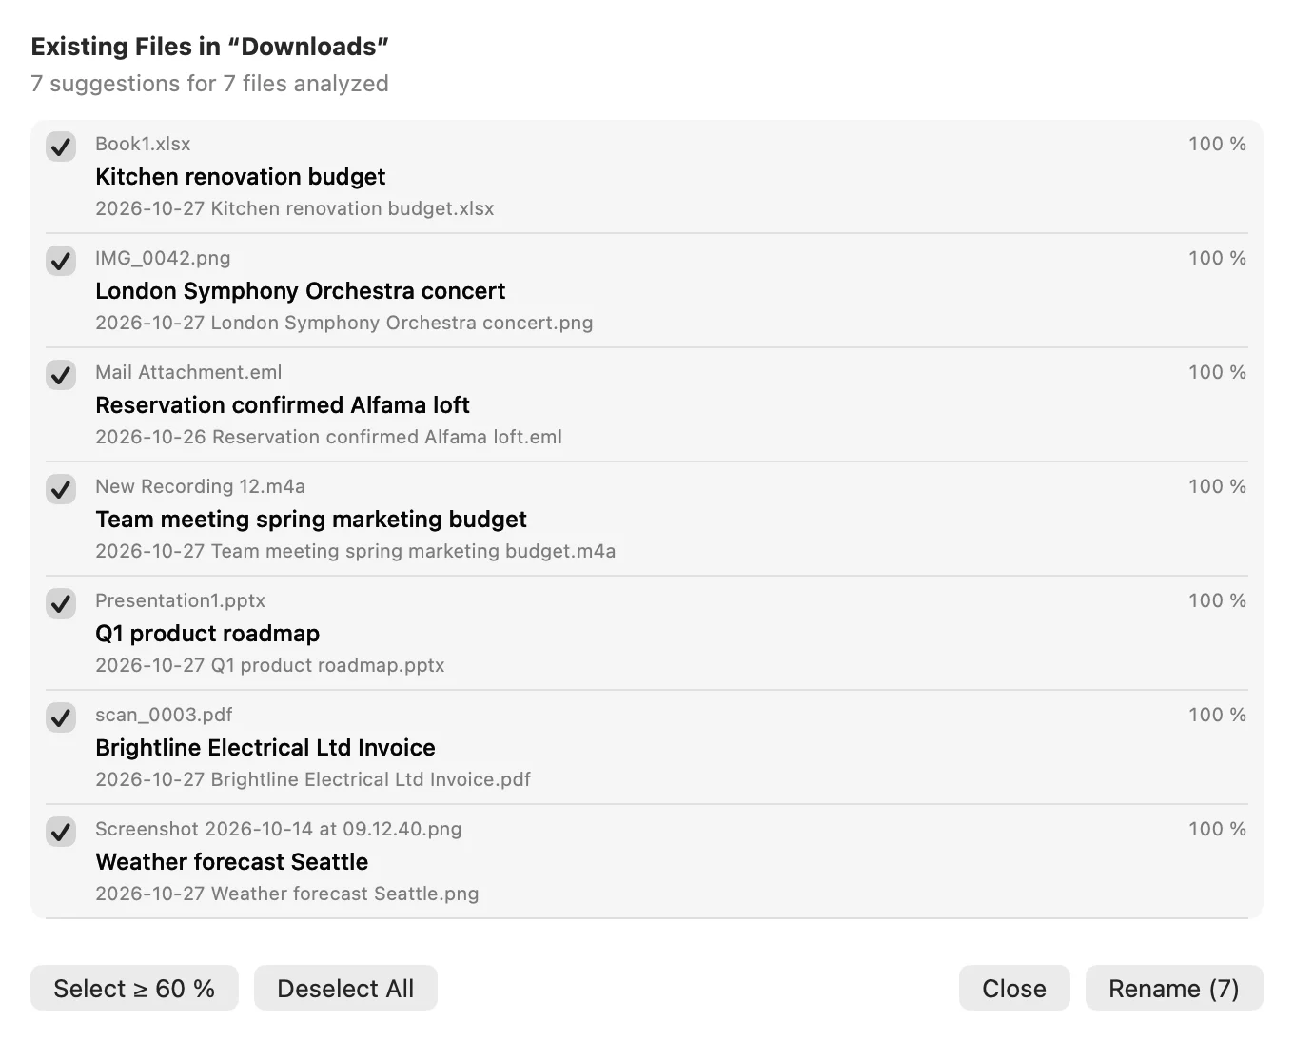Select the Q1 product roadmap suggested name
Viewport: 1294px width, 1041px height.
[207, 634]
